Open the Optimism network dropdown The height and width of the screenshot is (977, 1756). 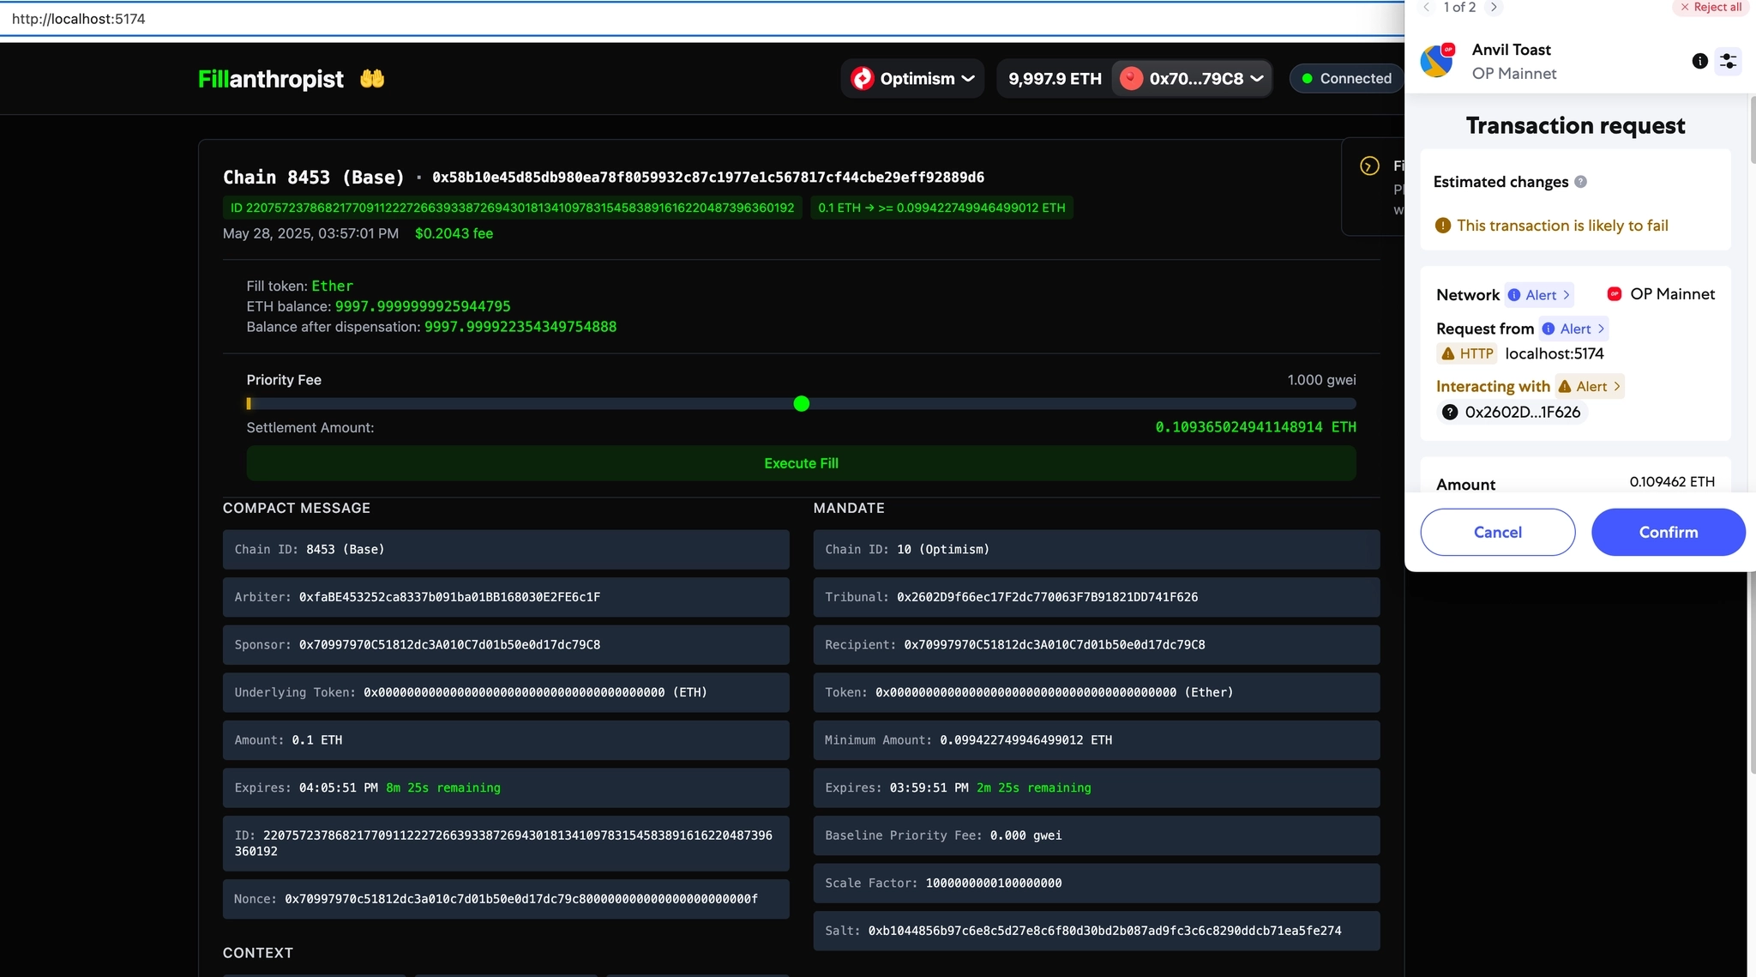913,79
